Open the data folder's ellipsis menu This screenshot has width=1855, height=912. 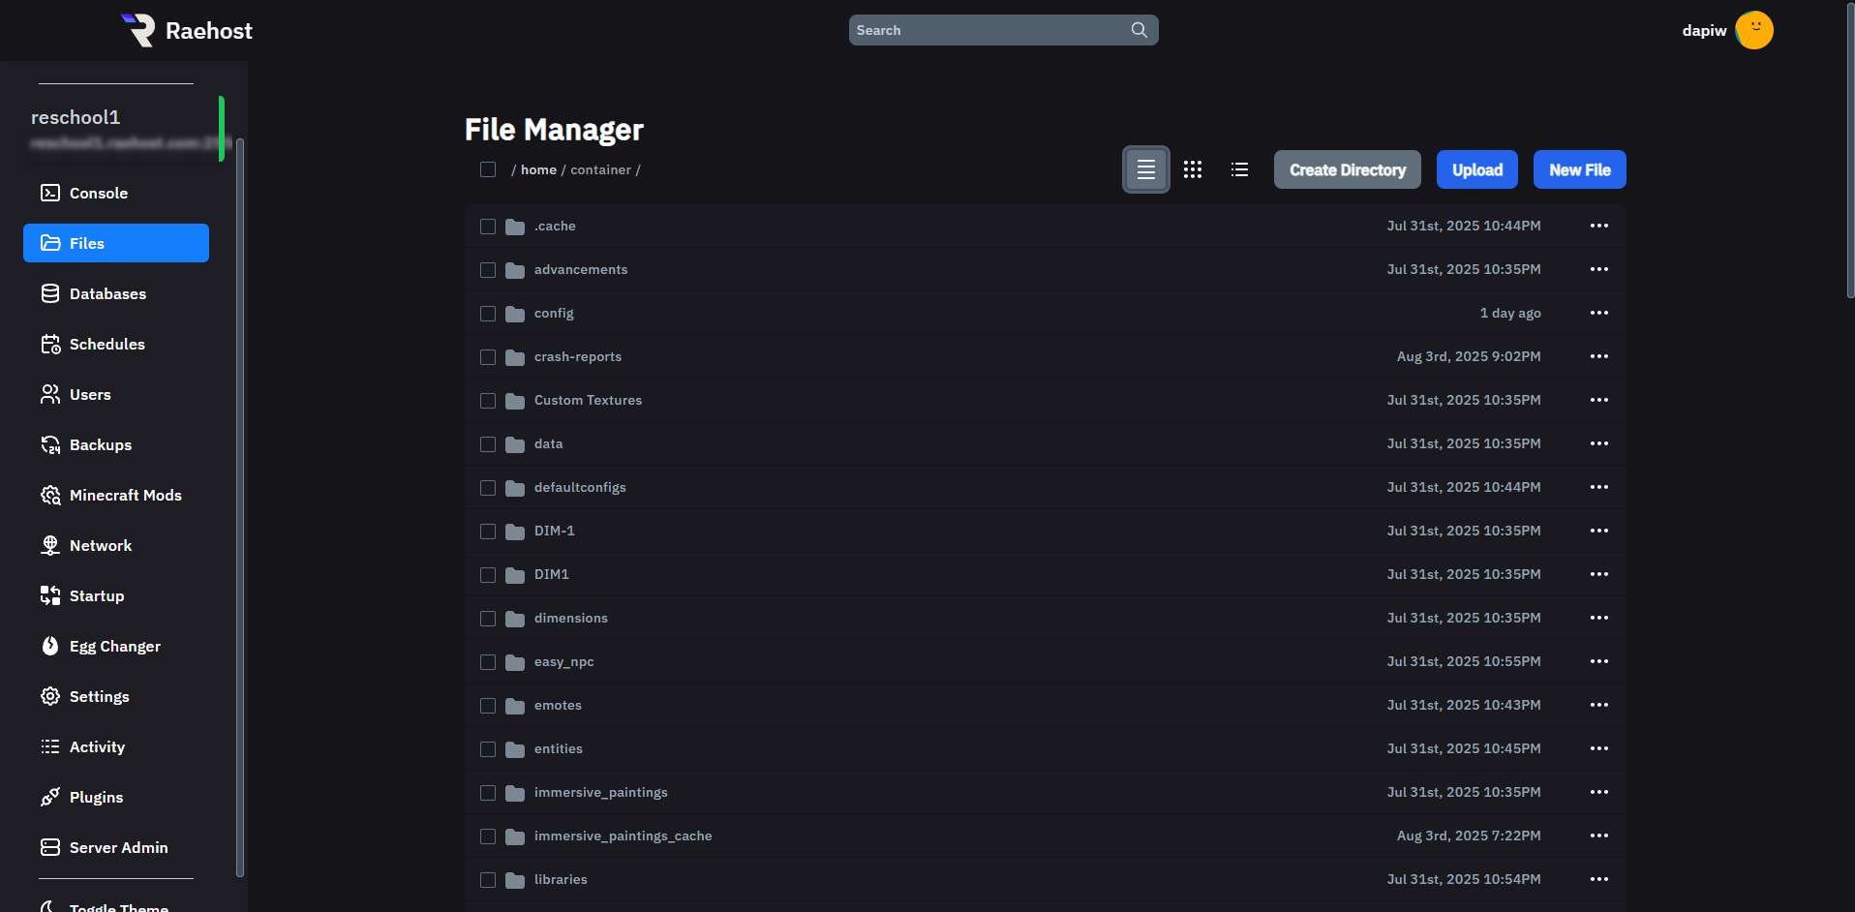pos(1598,443)
